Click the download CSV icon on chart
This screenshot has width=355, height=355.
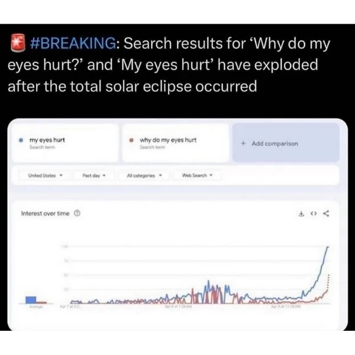pyautogui.click(x=301, y=214)
